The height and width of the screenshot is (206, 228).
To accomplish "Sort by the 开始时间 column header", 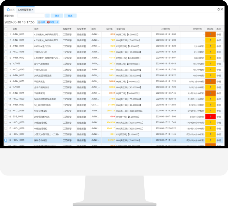I will tap(165, 29).
